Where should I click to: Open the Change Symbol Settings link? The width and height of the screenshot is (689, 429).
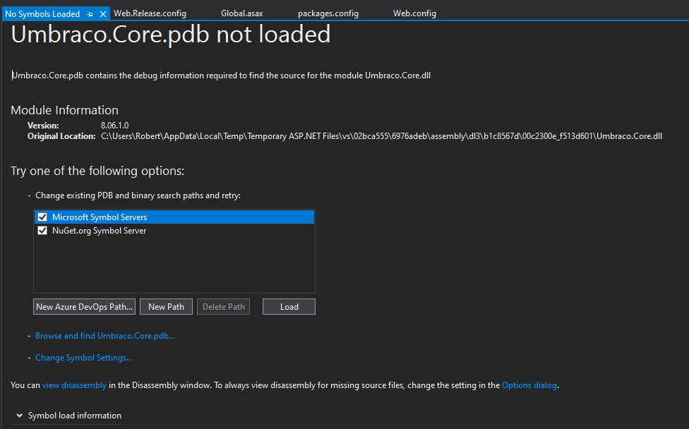(84, 358)
